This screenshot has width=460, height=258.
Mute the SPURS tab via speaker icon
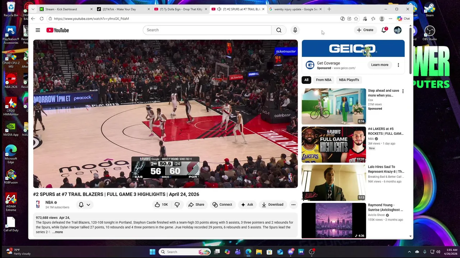(x=219, y=9)
